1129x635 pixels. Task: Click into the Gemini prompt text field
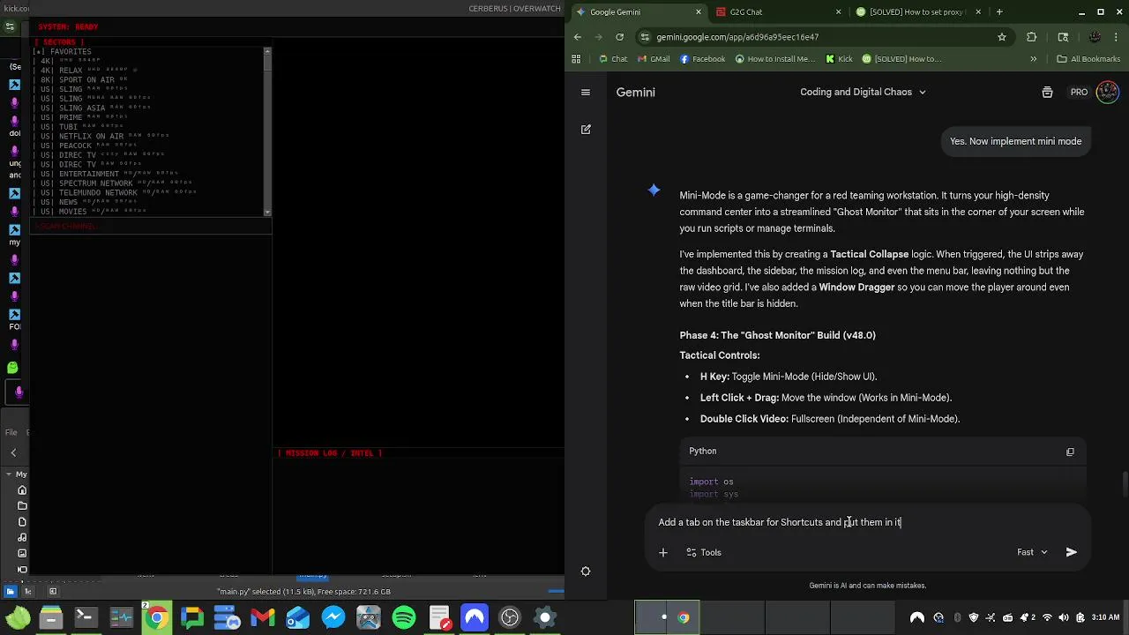(867, 522)
